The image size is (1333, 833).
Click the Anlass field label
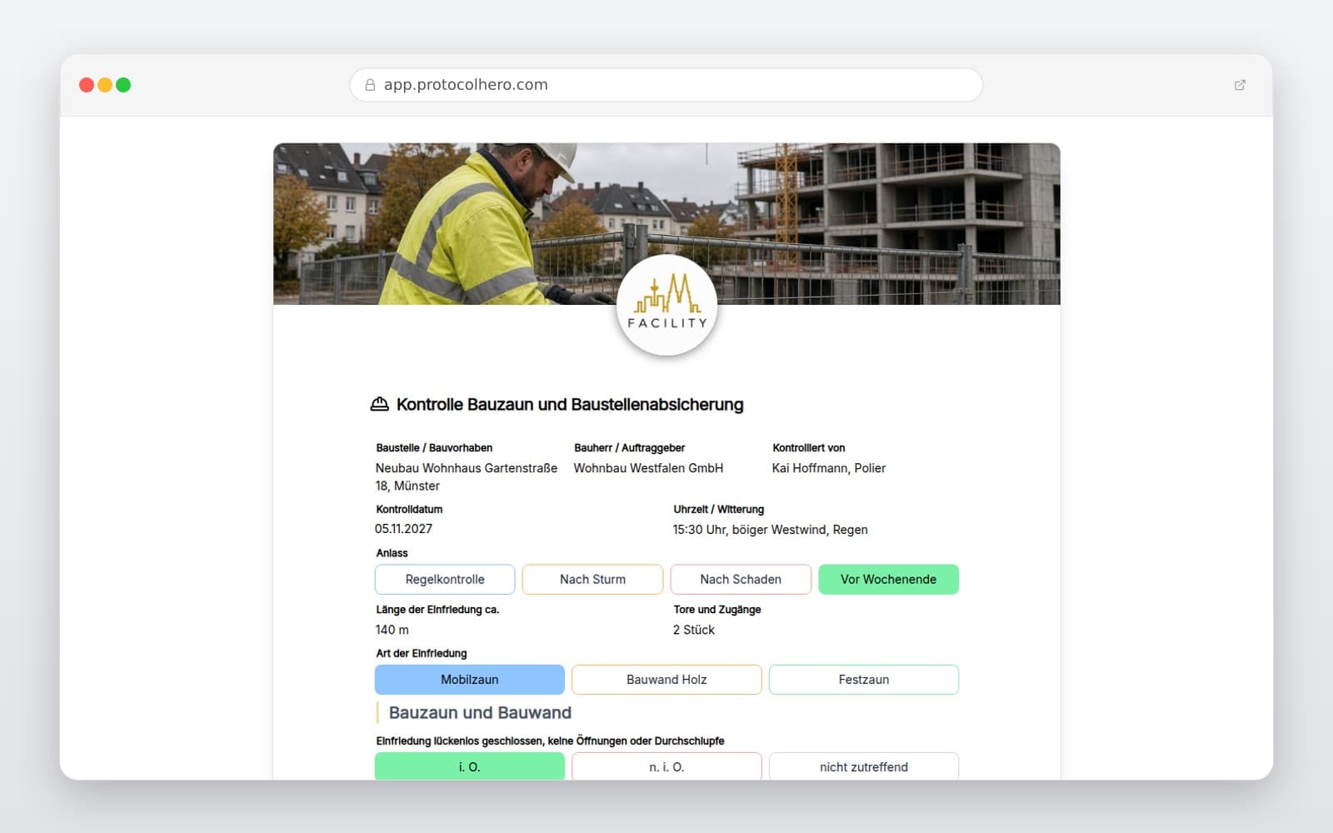(392, 553)
